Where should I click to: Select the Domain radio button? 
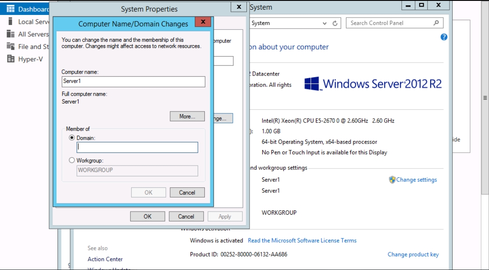pos(72,138)
